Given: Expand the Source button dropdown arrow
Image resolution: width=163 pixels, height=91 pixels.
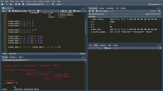Looking at the screenshot, I should (82, 11).
